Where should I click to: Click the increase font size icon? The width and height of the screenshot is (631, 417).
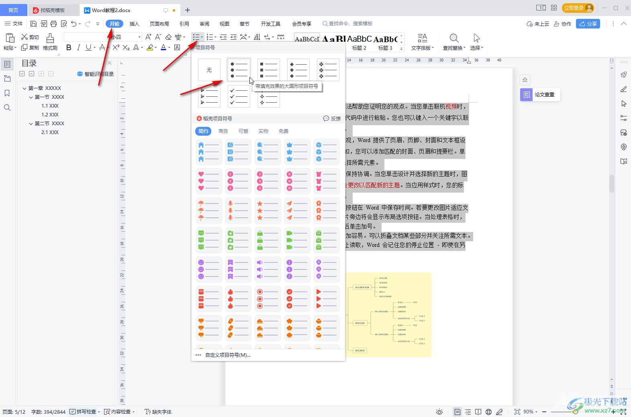point(148,37)
